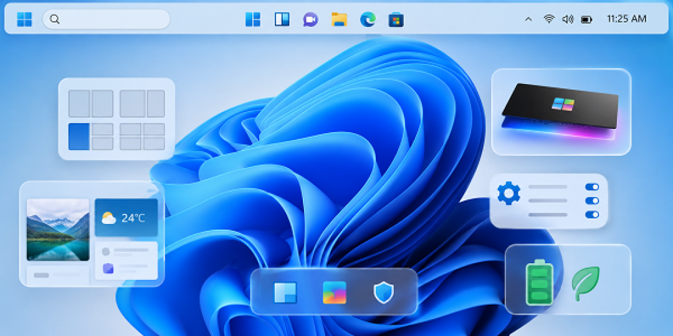Open the Wi-Fi network indicator
Image resolution: width=673 pixels, height=336 pixels.
(x=548, y=19)
